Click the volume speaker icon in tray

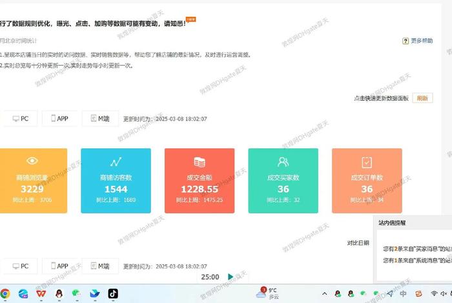[x=444, y=293]
